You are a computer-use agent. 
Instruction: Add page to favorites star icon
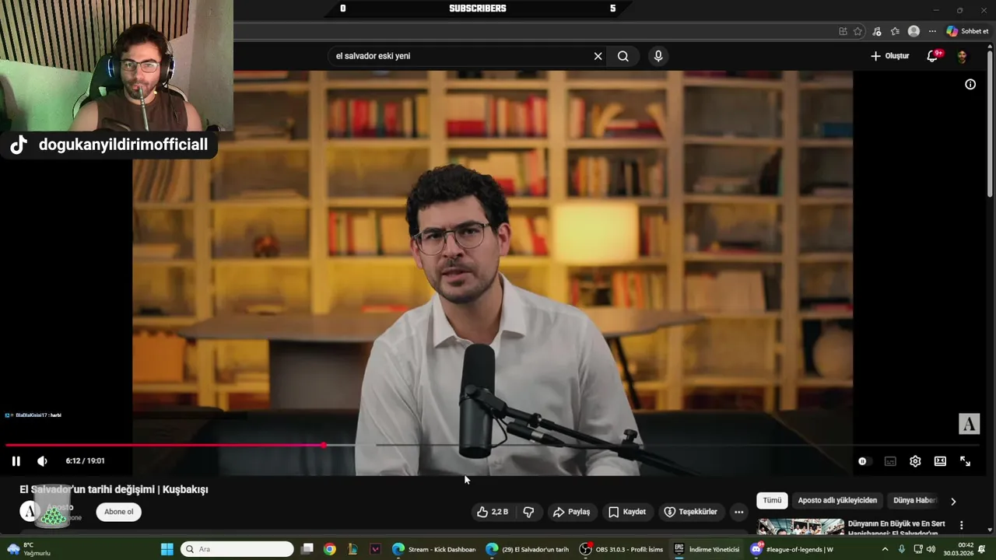[x=857, y=31]
